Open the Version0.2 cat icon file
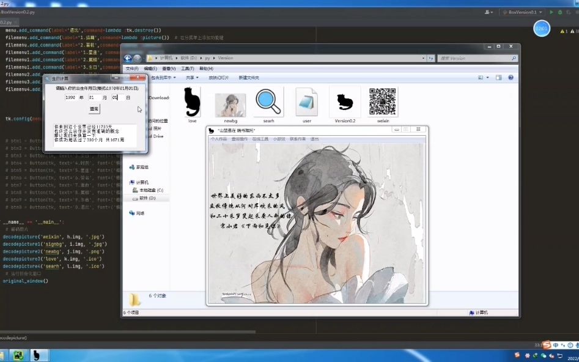The image size is (579, 362). pyautogui.click(x=344, y=103)
